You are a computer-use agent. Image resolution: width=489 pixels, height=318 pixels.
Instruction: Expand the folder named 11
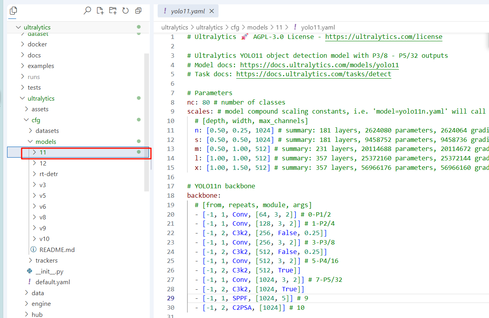point(42,152)
